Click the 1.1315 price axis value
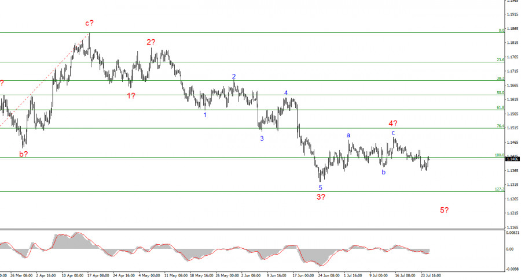The height and width of the screenshot is (280, 521). tap(512, 185)
